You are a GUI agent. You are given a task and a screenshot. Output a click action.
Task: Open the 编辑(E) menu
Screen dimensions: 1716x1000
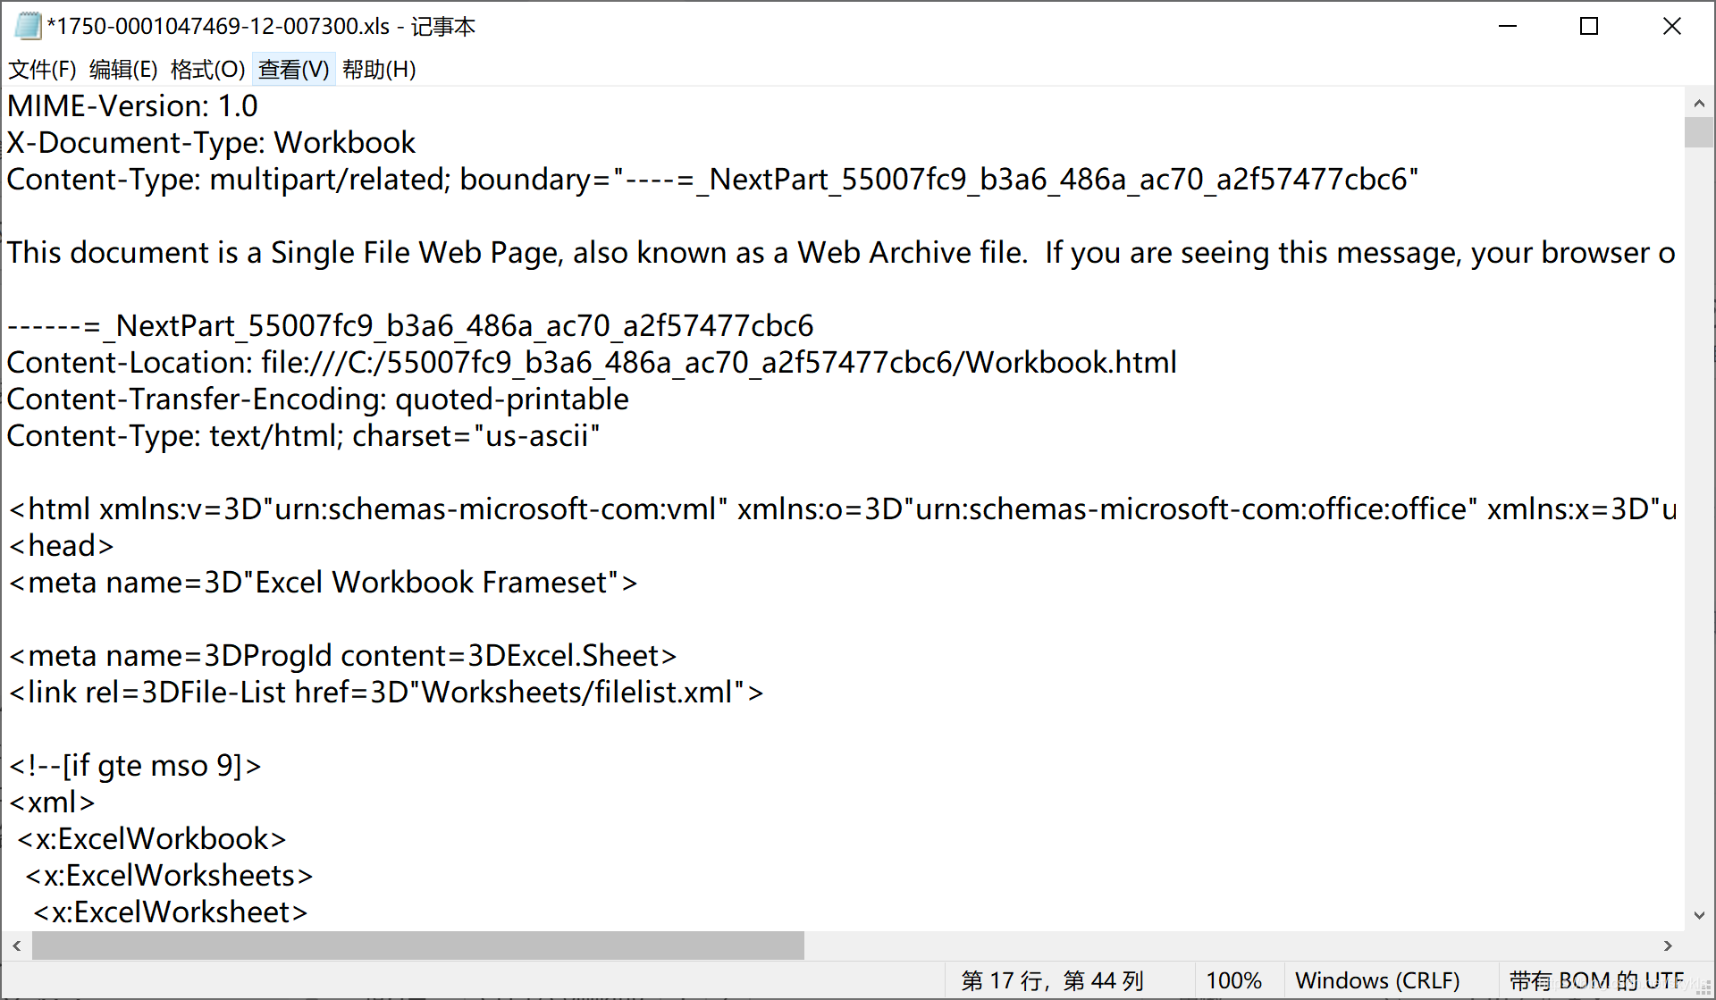pos(123,69)
